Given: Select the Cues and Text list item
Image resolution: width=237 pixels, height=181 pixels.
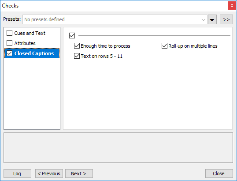Looking at the screenshot, I should click(x=30, y=33).
